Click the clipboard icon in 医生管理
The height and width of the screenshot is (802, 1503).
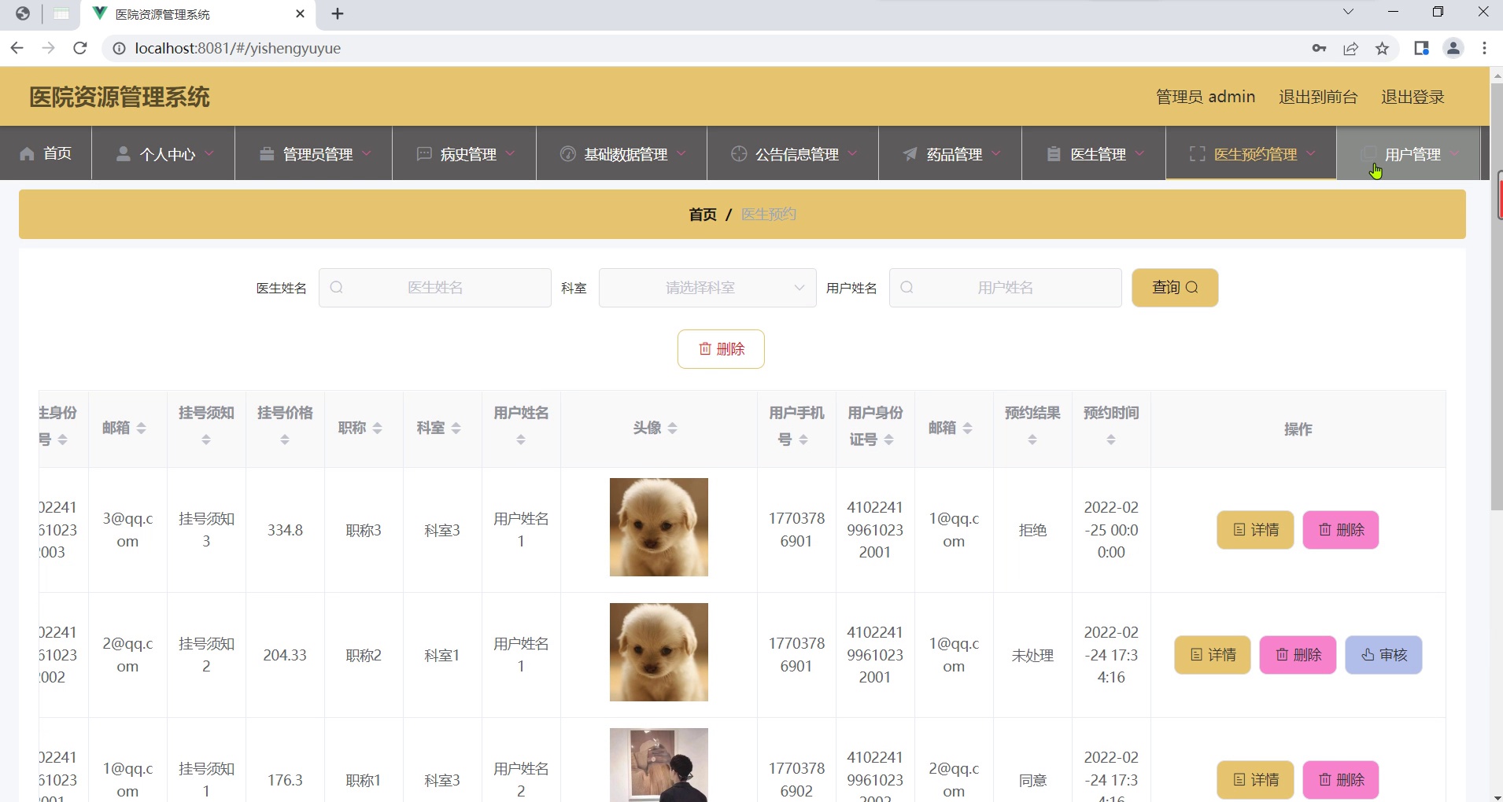pos(1054,153)
